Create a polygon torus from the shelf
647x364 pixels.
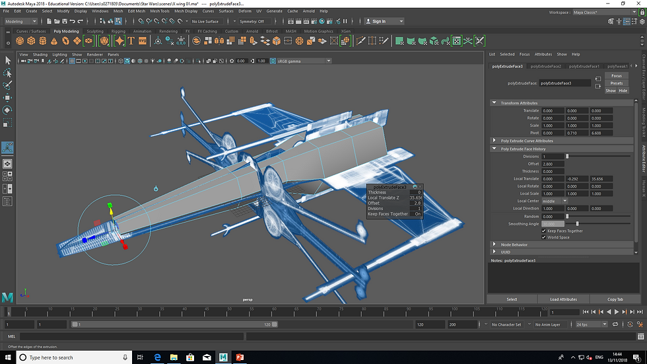[x=65, y=41]
